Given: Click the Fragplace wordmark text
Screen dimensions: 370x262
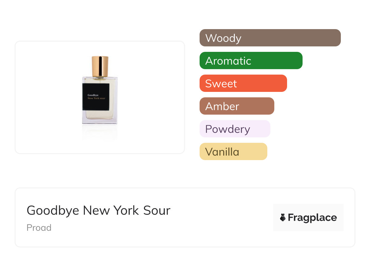Looking at the screenshot, I should [312, 217].
